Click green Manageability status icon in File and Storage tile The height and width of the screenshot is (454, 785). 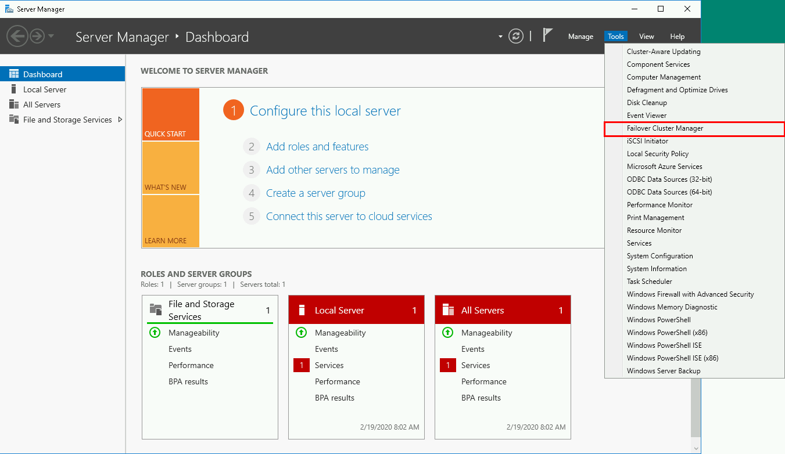pyautogui.click(x=155, y=333)
